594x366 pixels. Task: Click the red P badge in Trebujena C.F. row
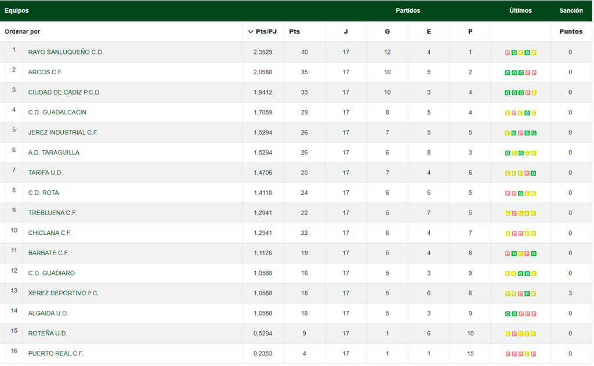(x=514, y=213)
